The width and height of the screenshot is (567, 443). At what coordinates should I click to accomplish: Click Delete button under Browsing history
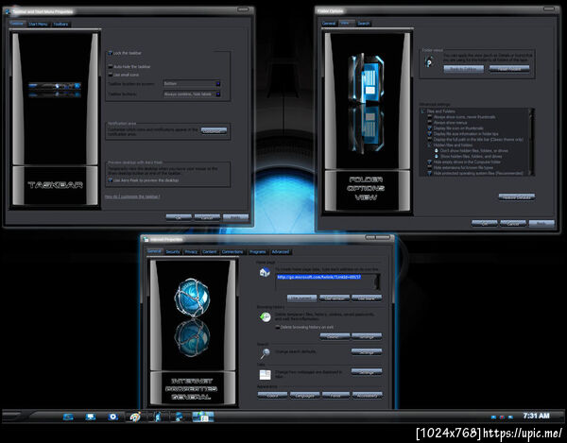[335, 336]
